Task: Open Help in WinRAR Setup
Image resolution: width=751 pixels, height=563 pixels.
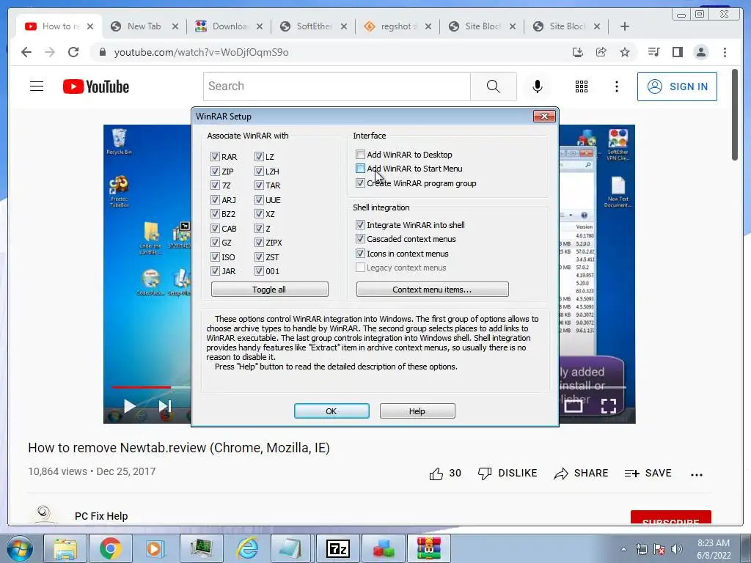Action: (417, 411)
